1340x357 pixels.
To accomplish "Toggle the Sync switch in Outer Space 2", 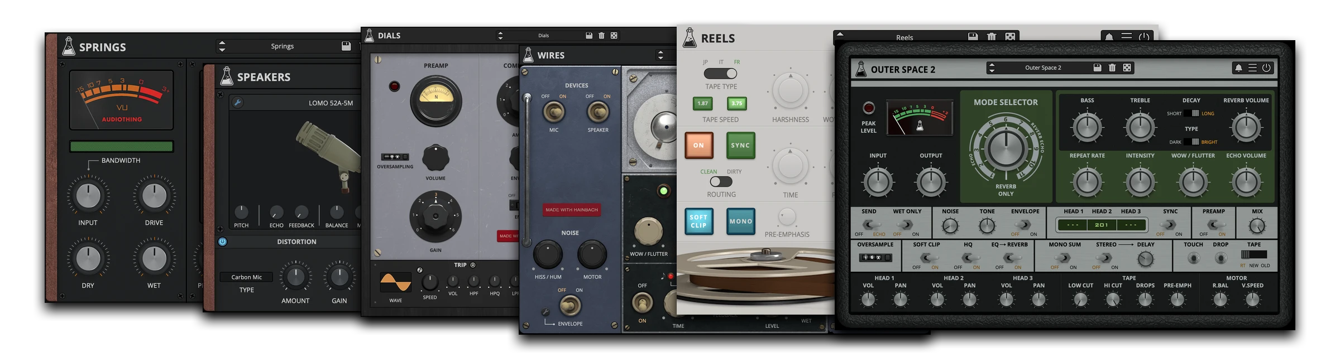I will pos(1169,225).
